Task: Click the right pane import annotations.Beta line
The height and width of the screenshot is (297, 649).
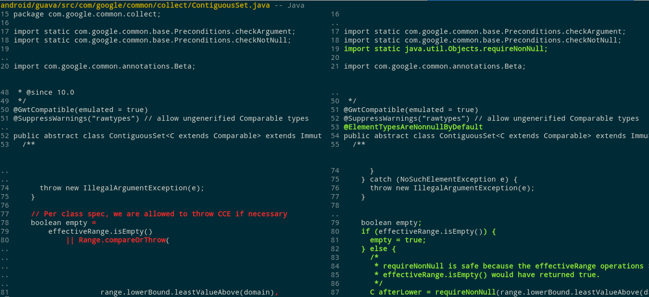Action: (x=434, y=66)
